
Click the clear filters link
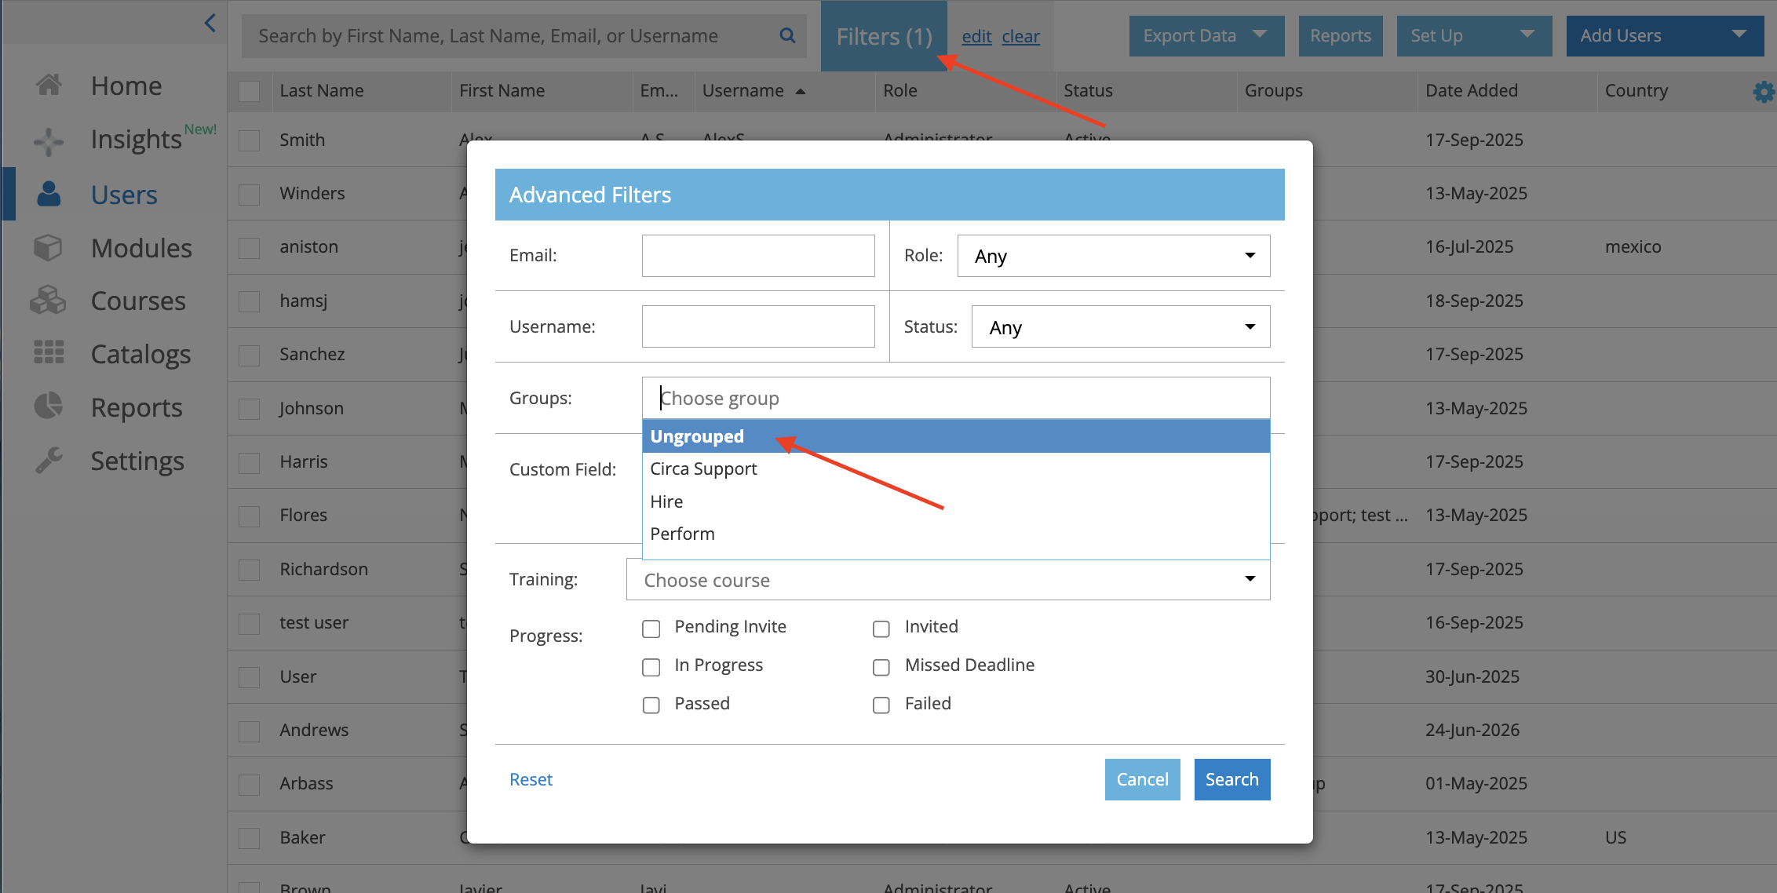click(1020, 36)
